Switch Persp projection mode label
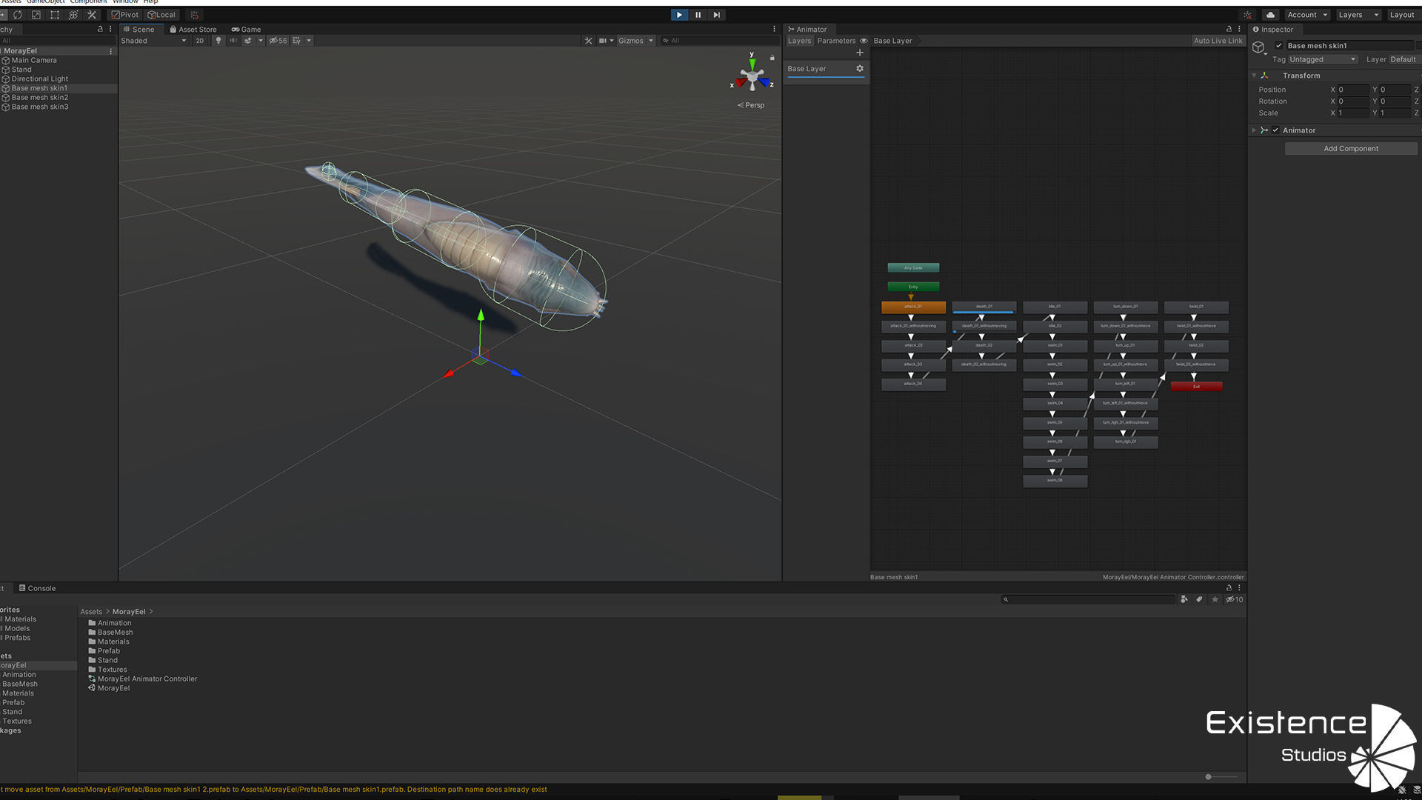This screenshot has width=1422, height=800. coord(751,105)
